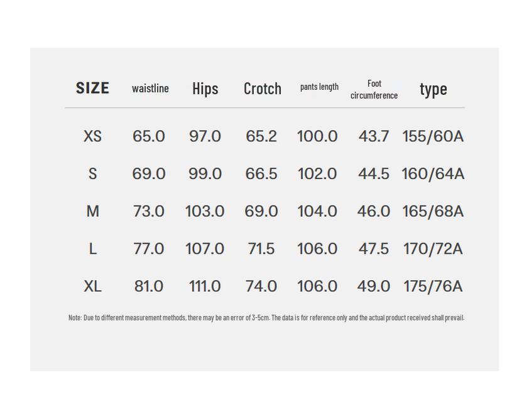Select the type column header

[433, 89]
